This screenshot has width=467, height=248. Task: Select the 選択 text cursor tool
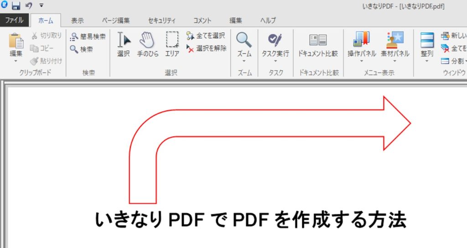[x=124, y=45]
